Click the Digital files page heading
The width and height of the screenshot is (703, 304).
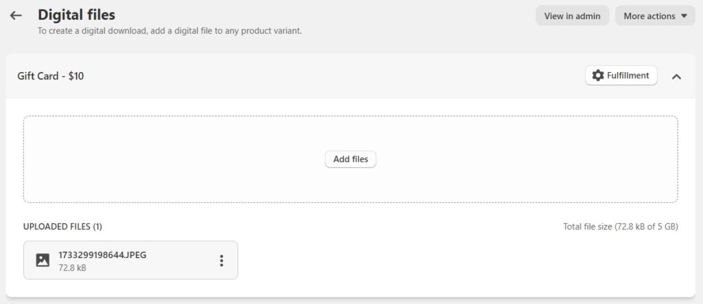click(76, 14)
